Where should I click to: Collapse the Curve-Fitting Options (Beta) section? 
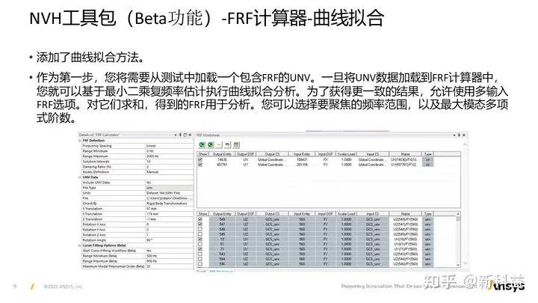pyautogui.click(x=80, y=245)
